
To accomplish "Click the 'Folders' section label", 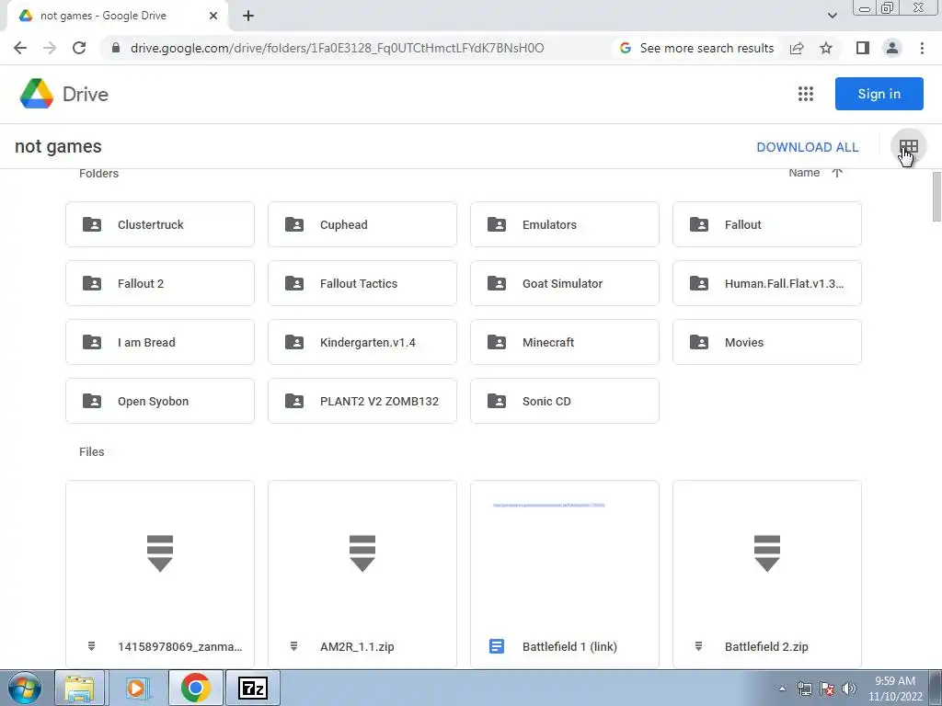I will point(99,174).
